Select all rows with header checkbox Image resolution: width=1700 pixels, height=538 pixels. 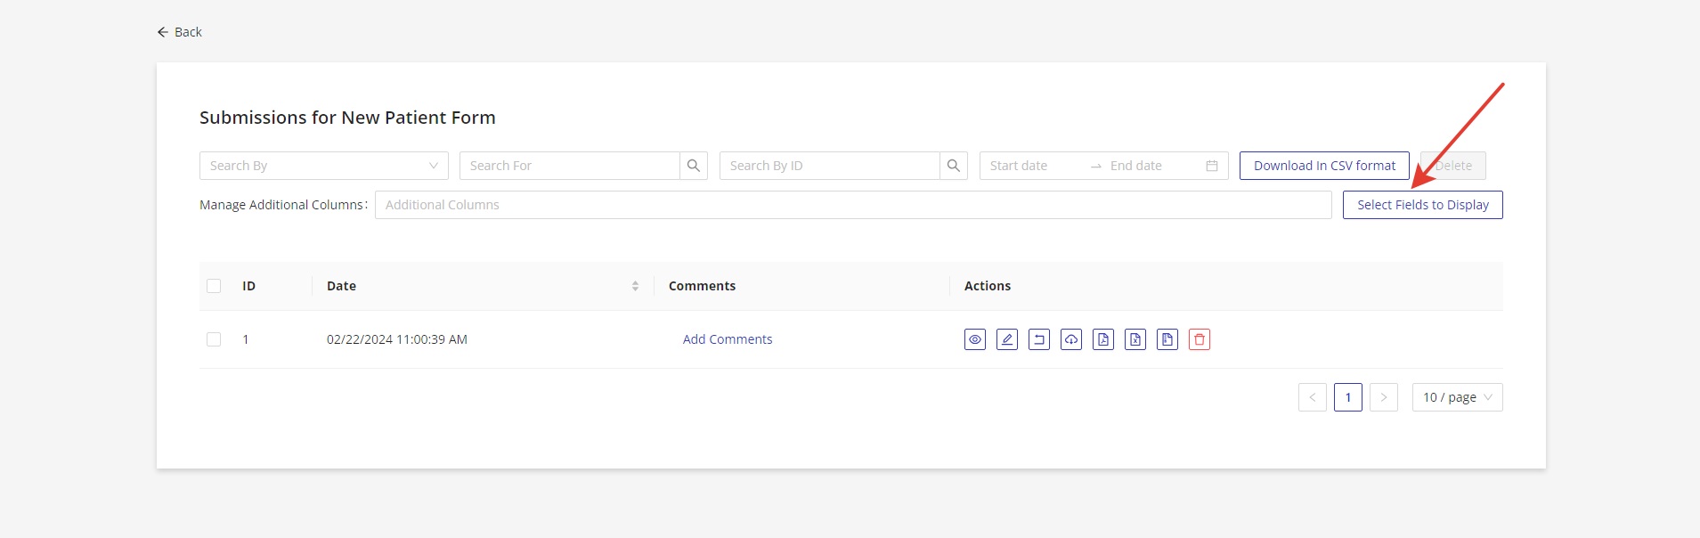(x=214, y=286)
